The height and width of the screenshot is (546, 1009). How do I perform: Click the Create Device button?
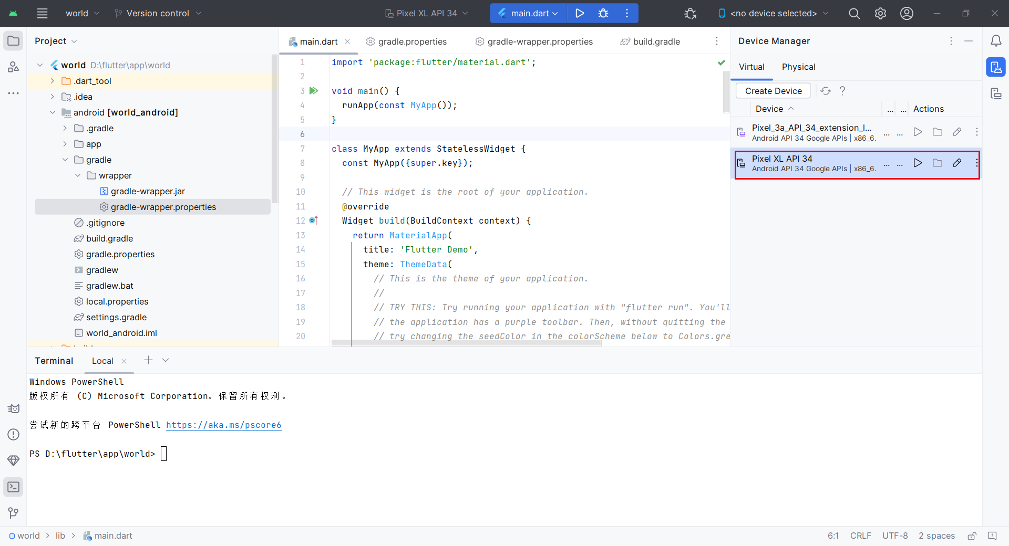tap(773, 91)
